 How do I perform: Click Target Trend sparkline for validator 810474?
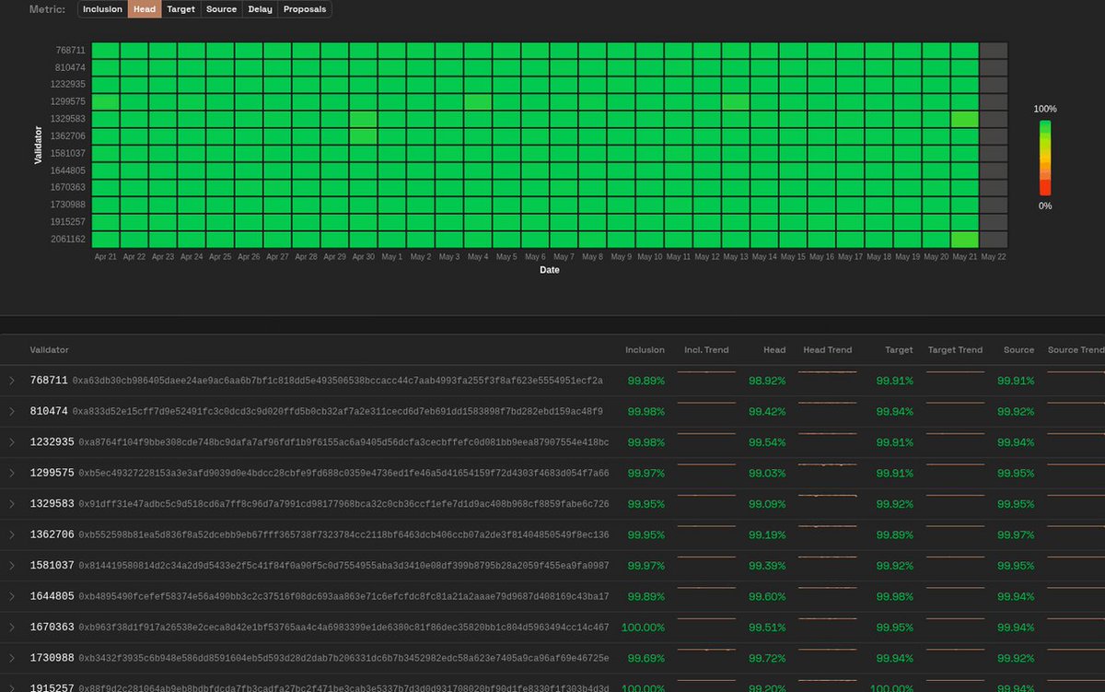(x=955, y=404)
